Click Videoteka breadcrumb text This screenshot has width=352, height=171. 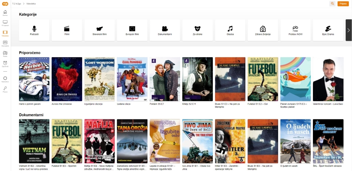[x=31, y=4]
